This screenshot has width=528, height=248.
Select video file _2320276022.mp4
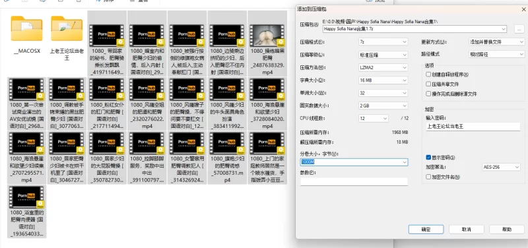coord(147,104)
